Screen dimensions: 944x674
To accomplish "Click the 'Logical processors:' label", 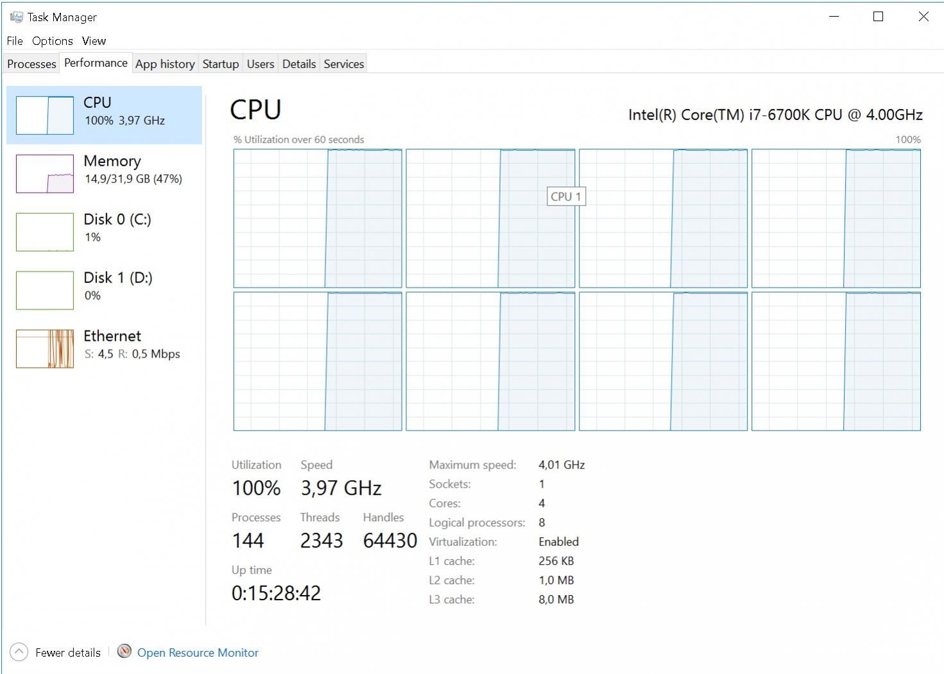I will 477,523.
